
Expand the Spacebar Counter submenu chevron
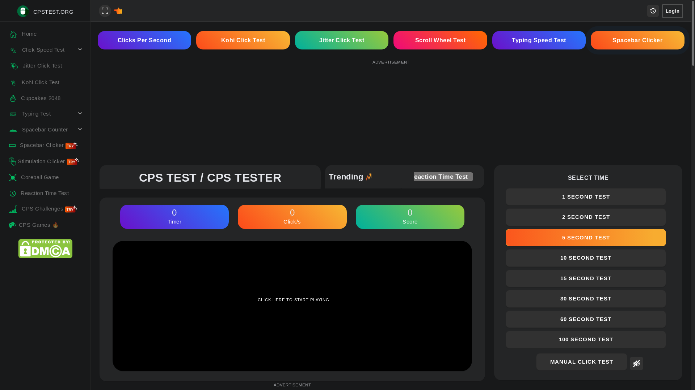[x=80, y=129]
